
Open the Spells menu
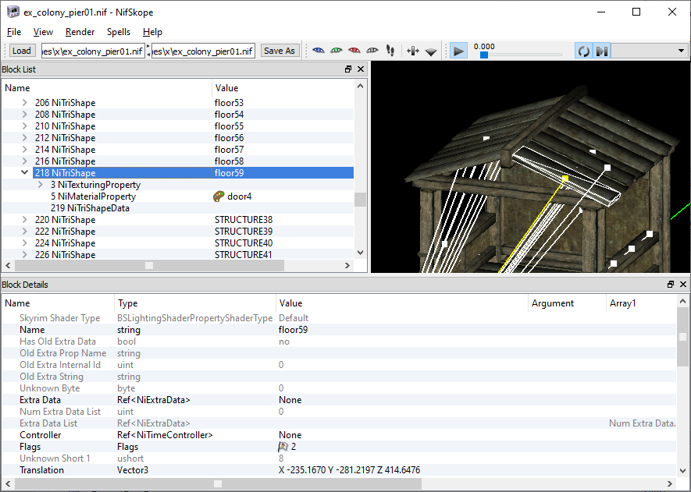[x=119, y=32]
